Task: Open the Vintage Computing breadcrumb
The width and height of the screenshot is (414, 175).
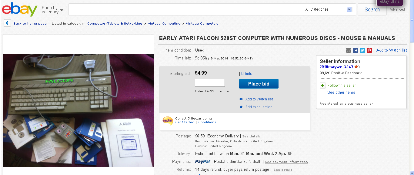Action: [164, 23]
